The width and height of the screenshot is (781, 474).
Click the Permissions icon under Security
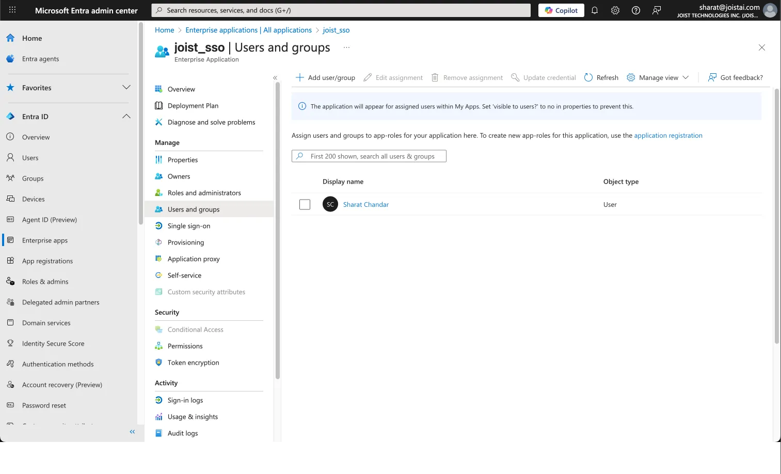coord(159,346)
